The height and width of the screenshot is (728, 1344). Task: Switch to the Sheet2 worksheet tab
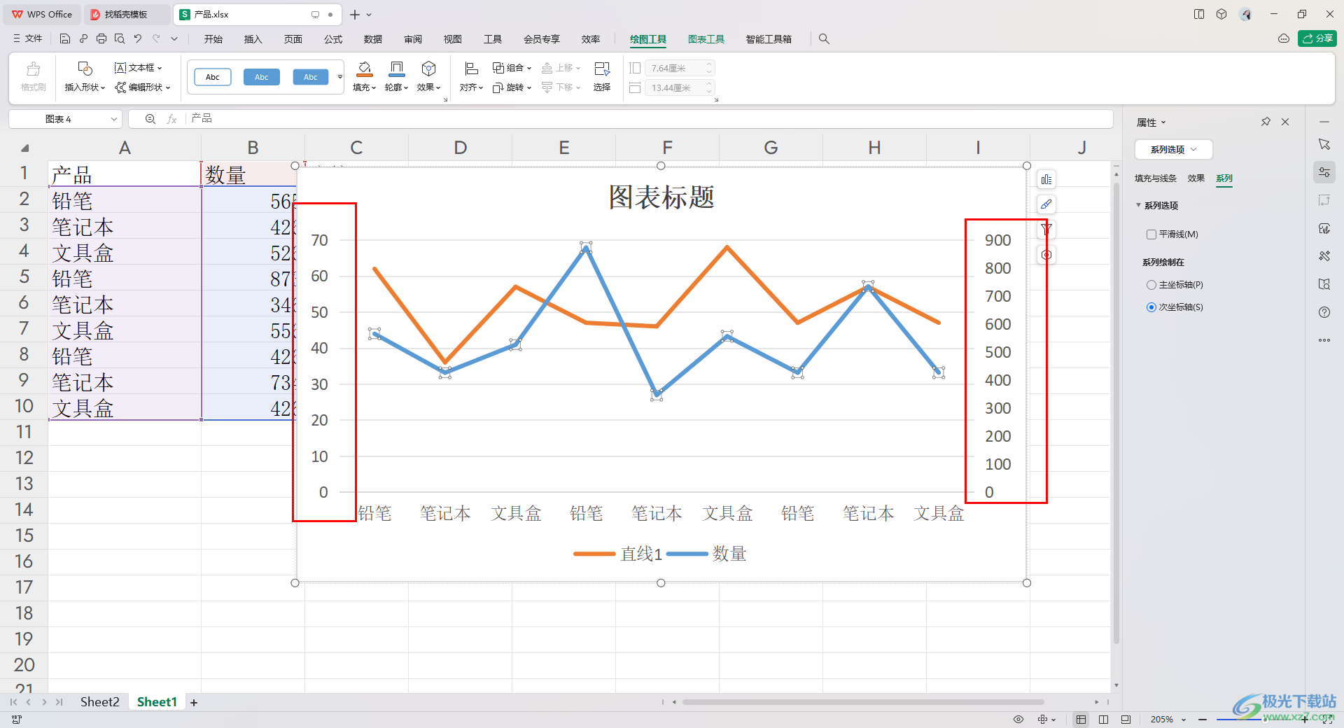tap(99, 702)
